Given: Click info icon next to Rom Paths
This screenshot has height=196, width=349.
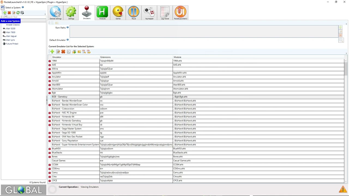Looking at the screenshot, I should pos(68,27).
